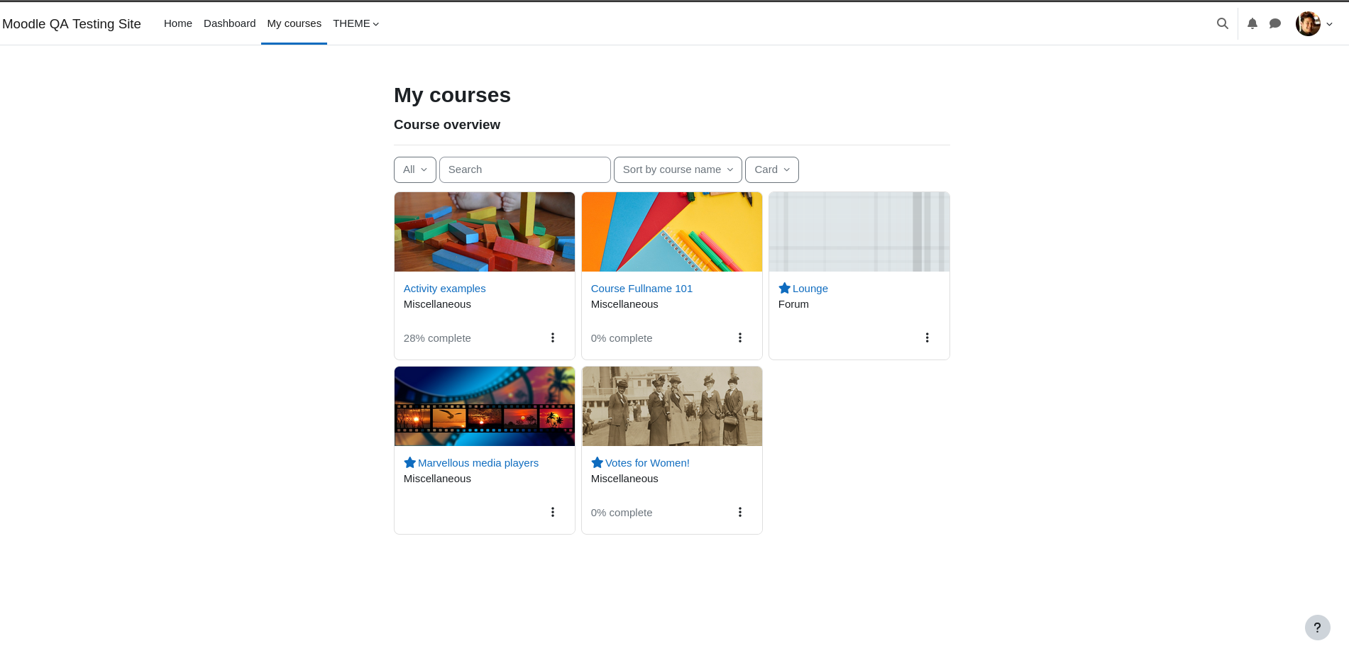This screenshot has height=663, width=1349.
Task: Open notifications bell icon
Action: tap(1252, 23)
